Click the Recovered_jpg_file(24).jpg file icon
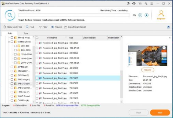The height and width of the screenshot is (118, 173). 41,53
